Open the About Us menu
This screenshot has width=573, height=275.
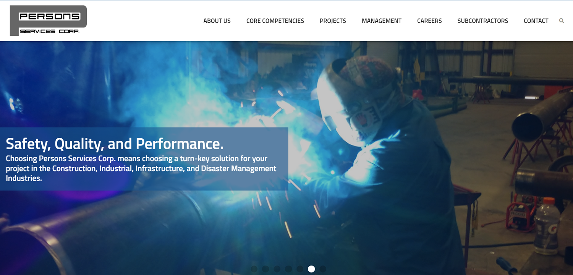point(217,21)
